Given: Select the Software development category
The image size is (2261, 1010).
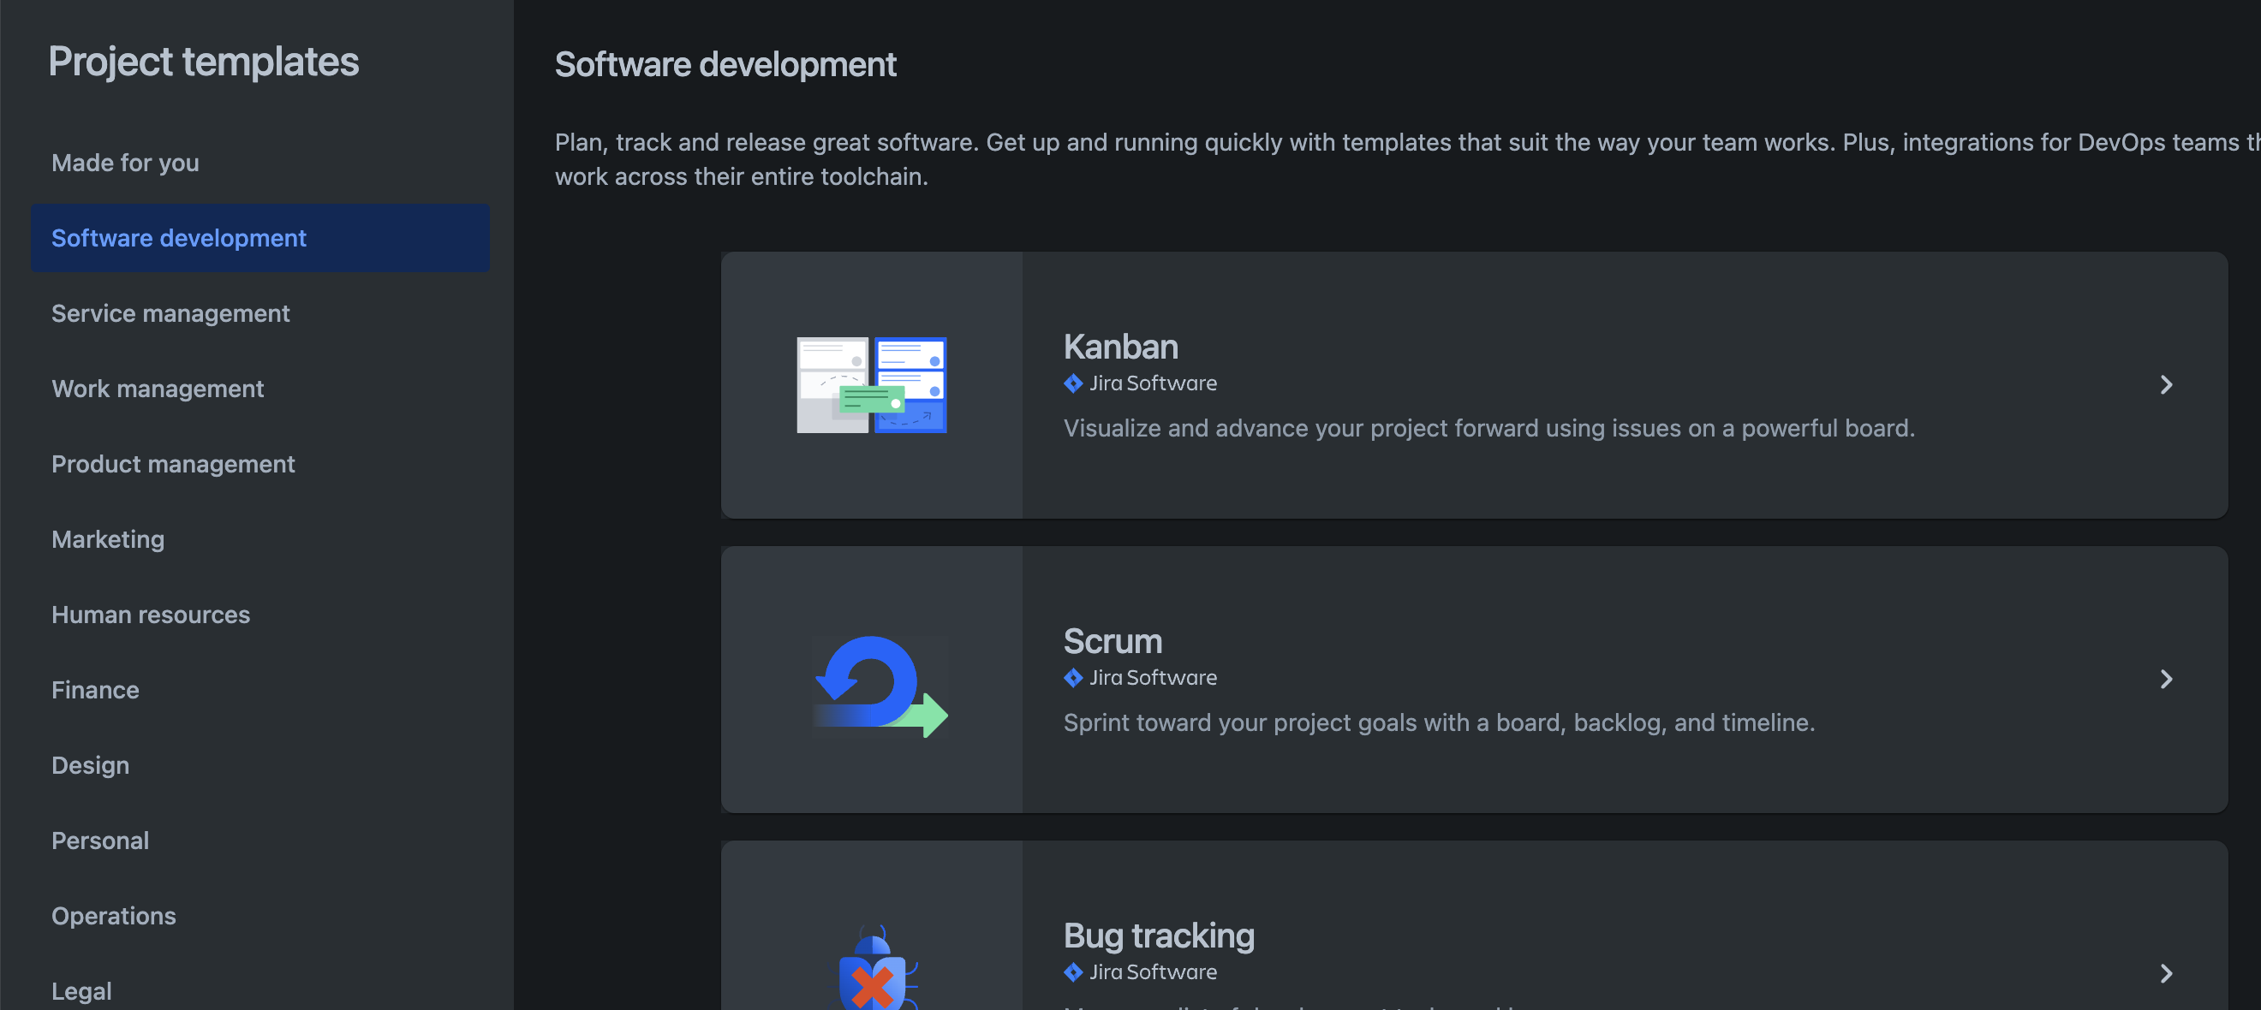Looking at the screenshot, I should (x=179, y=238).
